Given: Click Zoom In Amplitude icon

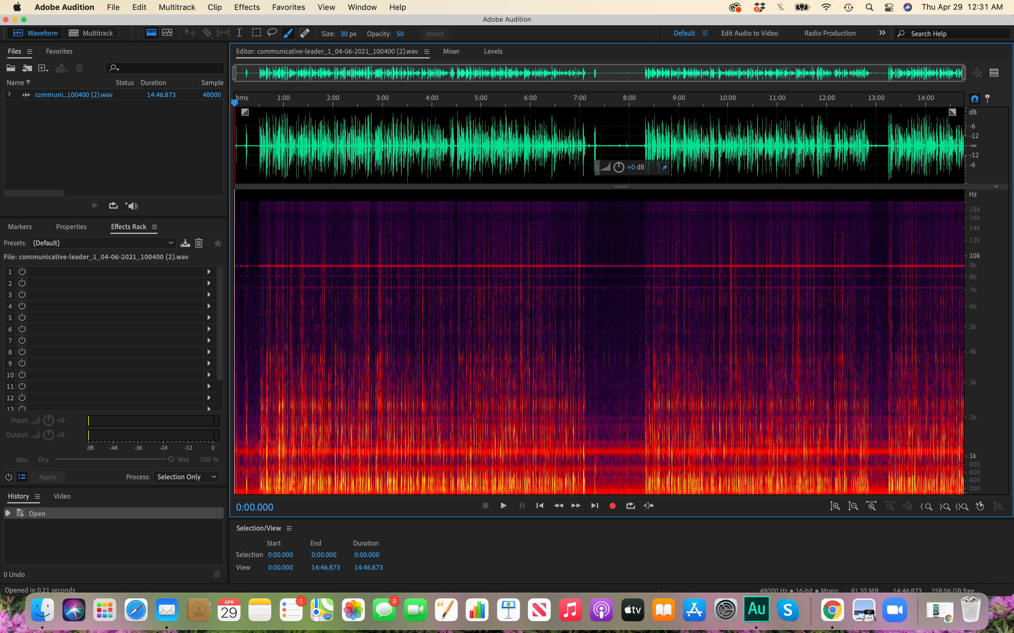Looking at the screenshot, I should [x=835, y=506].
